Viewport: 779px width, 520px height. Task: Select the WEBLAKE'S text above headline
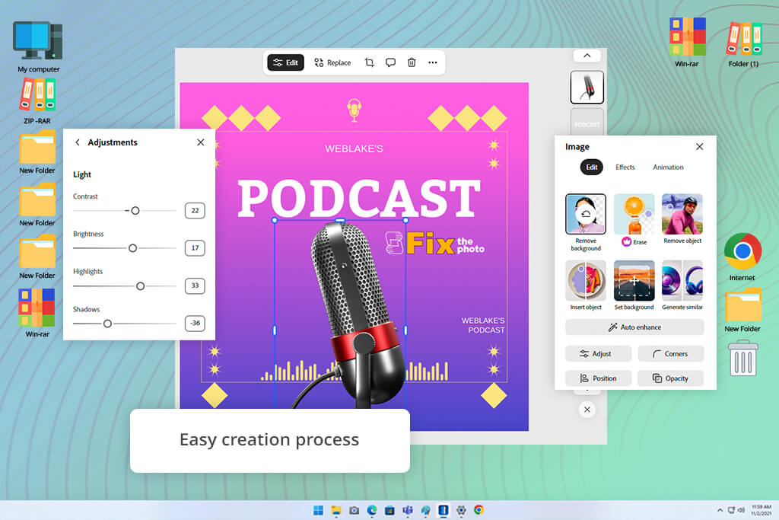pos(354,148)
